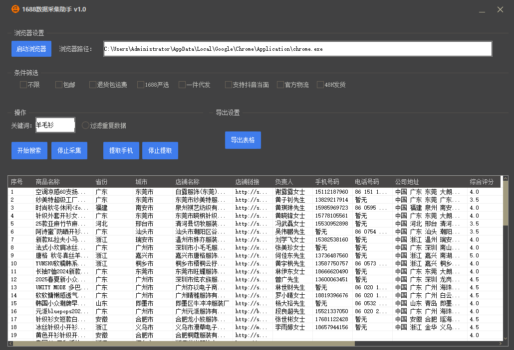The image size is (514, 350).
Task: Select the 过滤重复数据 radio button
Action: (x=85, y=125)
